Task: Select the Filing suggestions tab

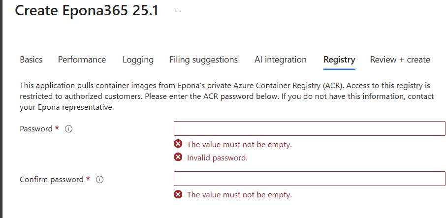Action: click(203, 60)
